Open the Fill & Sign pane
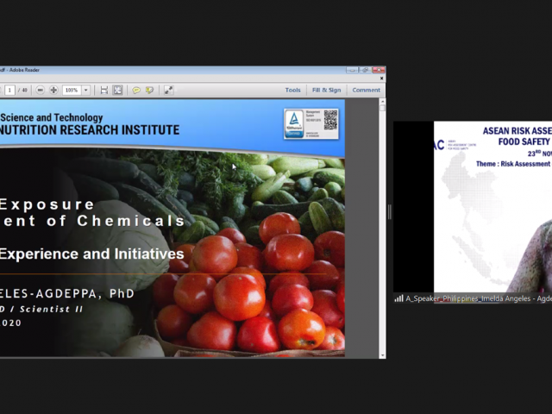Image resolution: width=552 pixels, height=414 pixels. [x=326, y=90]
